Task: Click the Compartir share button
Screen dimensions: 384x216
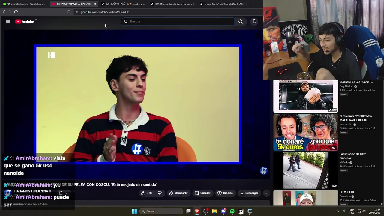Action: click(x=178, y=193)
